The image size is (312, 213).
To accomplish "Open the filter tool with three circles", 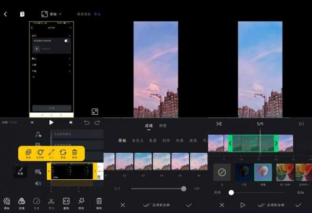I will [x=21, y=202].
